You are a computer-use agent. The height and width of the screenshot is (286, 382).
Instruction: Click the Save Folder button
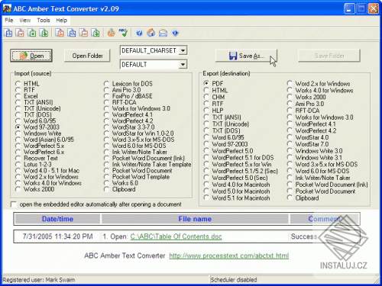[x=329, y=56]
